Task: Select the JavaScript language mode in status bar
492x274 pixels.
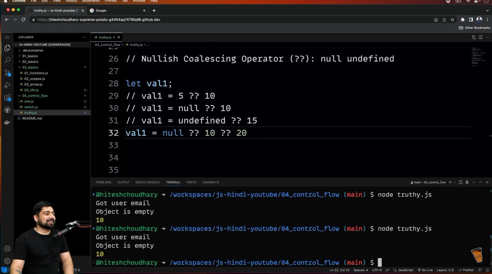Action: (x=405, y=270)
